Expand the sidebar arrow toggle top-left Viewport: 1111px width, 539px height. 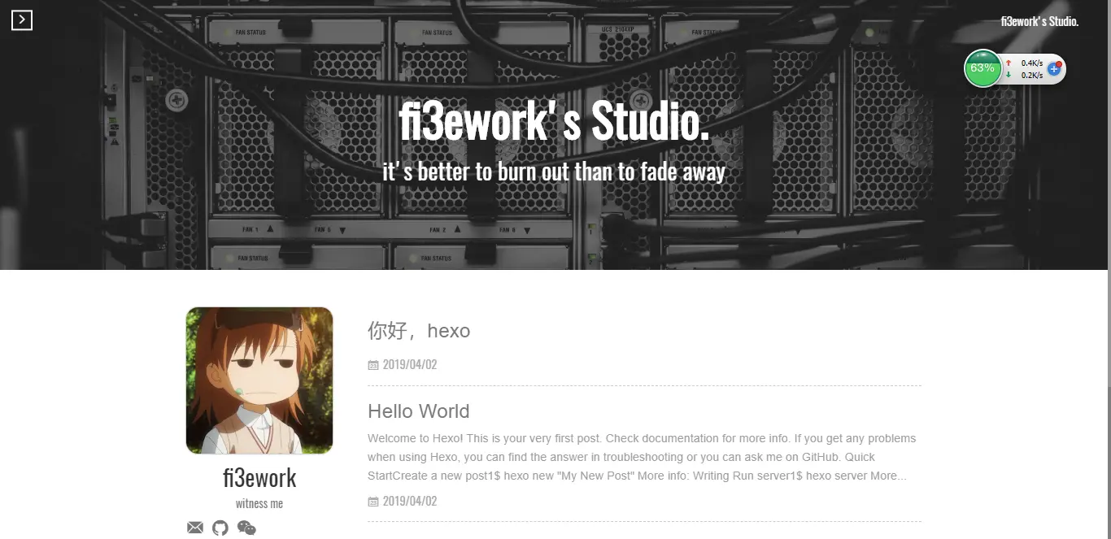click(22, 20)
